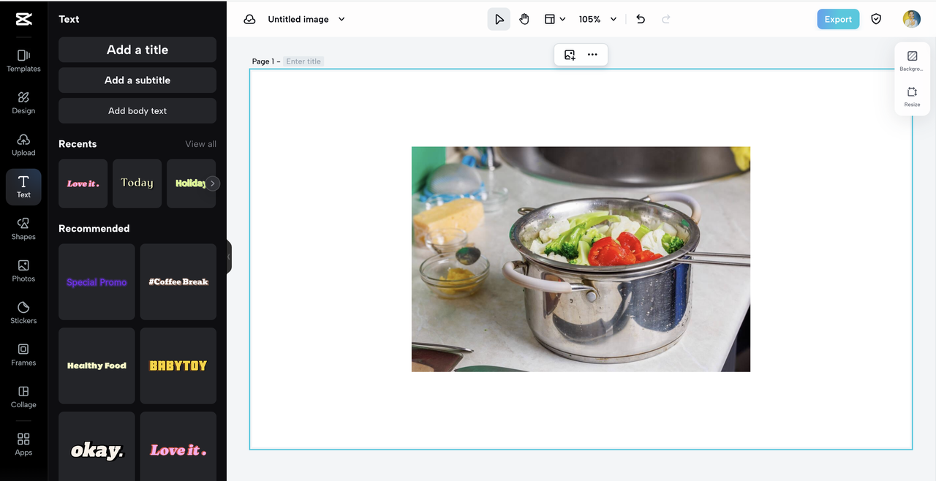Click the CapCut logo icon
This screenshot has height=481, width=936.
(23, 19)
